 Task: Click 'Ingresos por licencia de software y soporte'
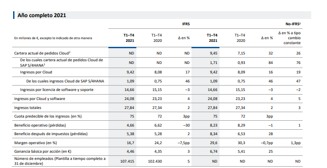click(x=57, y=90)
